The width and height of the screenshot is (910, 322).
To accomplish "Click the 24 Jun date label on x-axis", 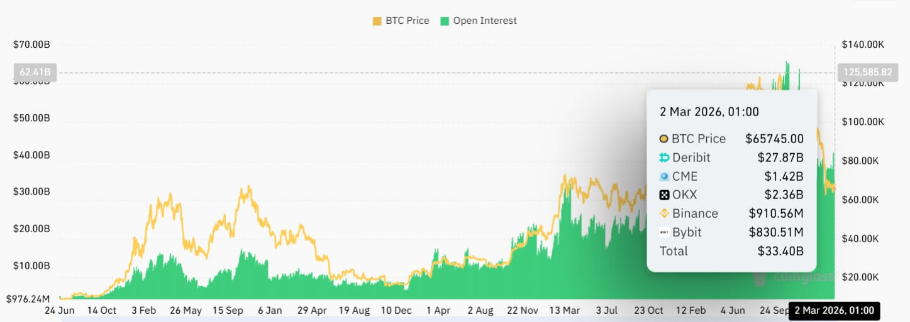I will [x=60, y=310].
